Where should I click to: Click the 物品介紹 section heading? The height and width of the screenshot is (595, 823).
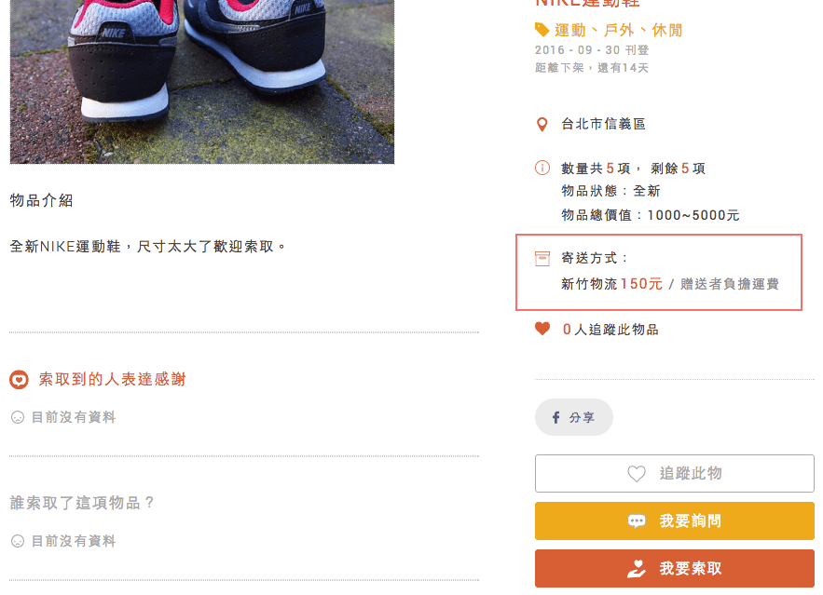click(41, 200)
